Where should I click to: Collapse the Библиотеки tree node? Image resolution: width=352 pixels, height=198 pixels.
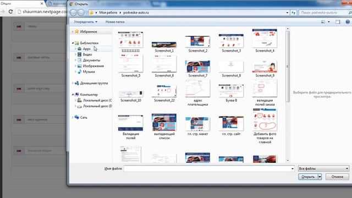point(73,43)
